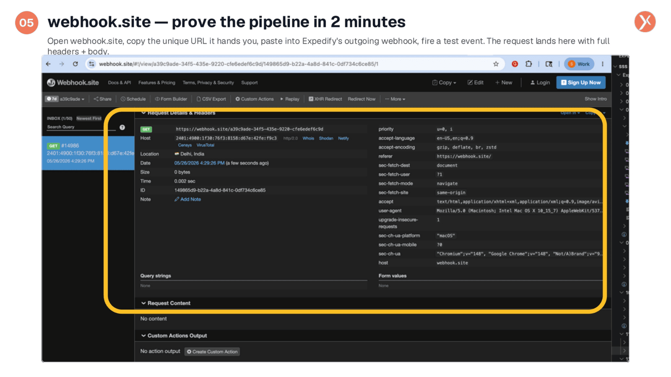Click the 05/26/2026 4:29:26 PM date link
The height and width of the screenshot is (377, 671).
(199, 163)
